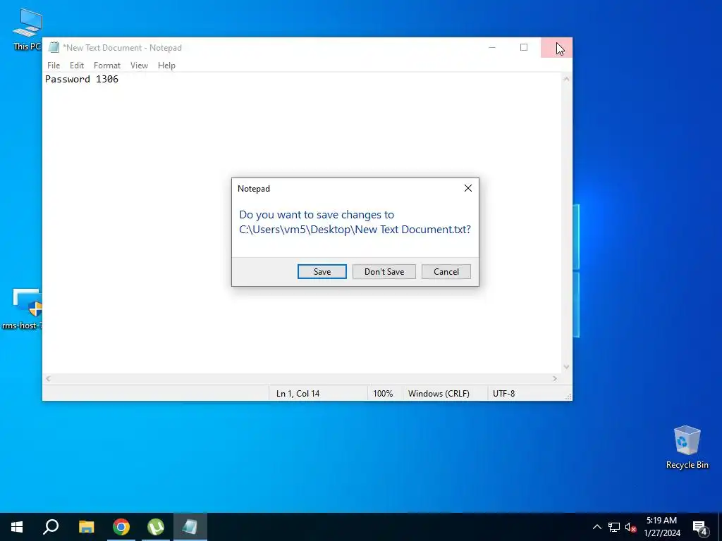Click the muted volume tray icon
Screen dimensions: 722x541
pyautogui.click(x=630, y=527)
